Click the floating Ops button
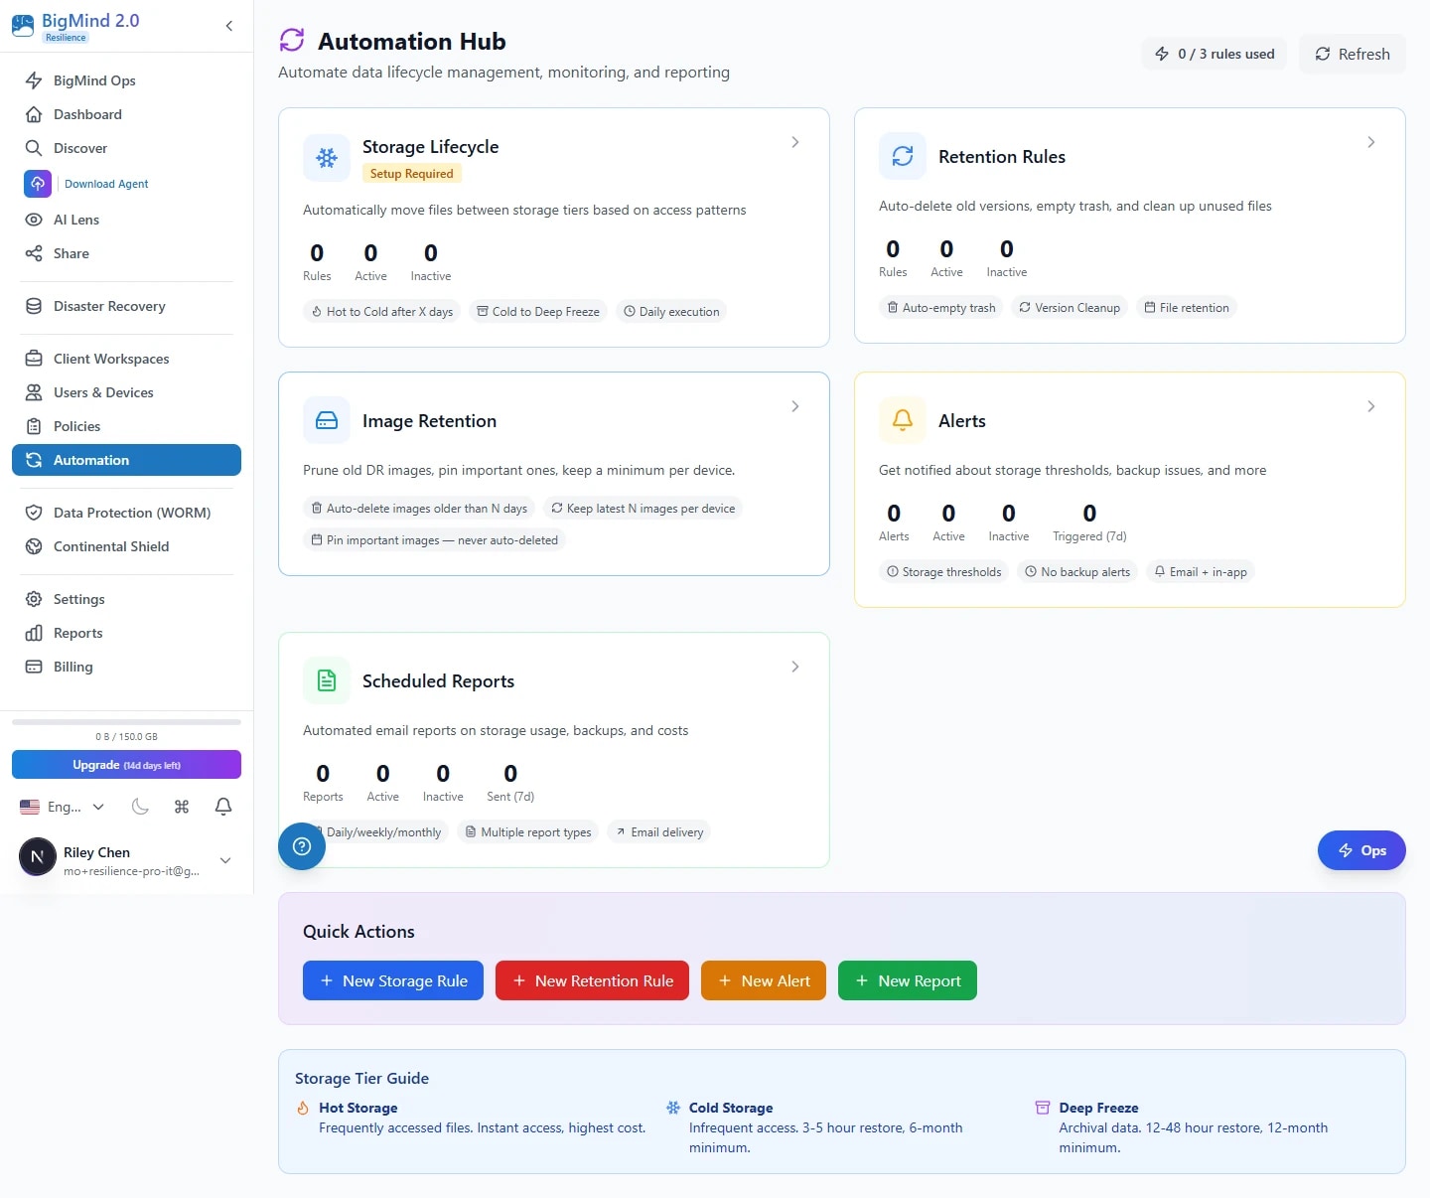Screen dimensions: 1430x1198 (x=1361, y=850)
